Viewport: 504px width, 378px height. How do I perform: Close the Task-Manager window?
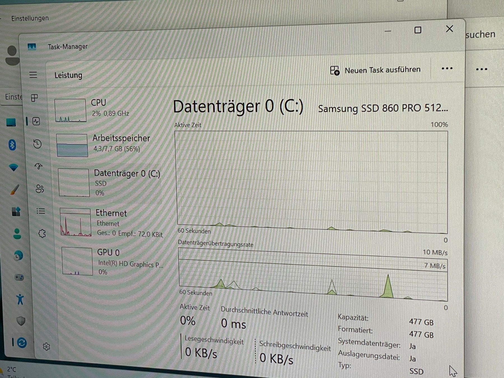pos(449,29)
